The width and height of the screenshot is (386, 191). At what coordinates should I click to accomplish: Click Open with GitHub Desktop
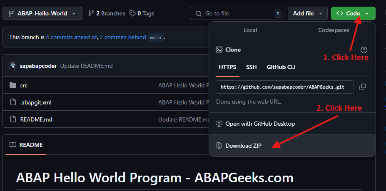click(292, 124)
